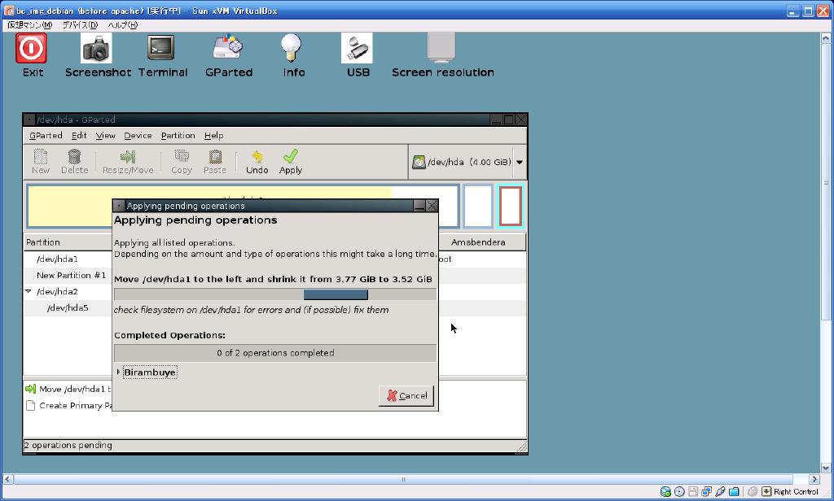Close the Applying pending operations dialog
This screenshot has height=501, width=834.
coord(432,206)
